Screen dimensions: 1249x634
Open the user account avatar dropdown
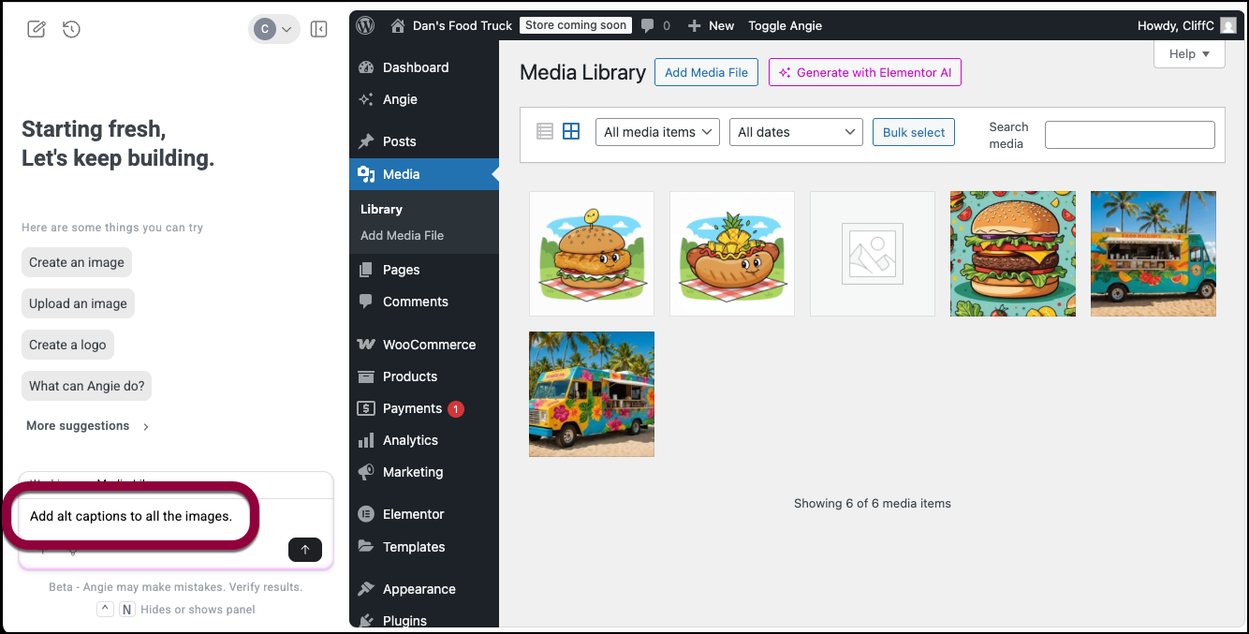pos(274,29)
